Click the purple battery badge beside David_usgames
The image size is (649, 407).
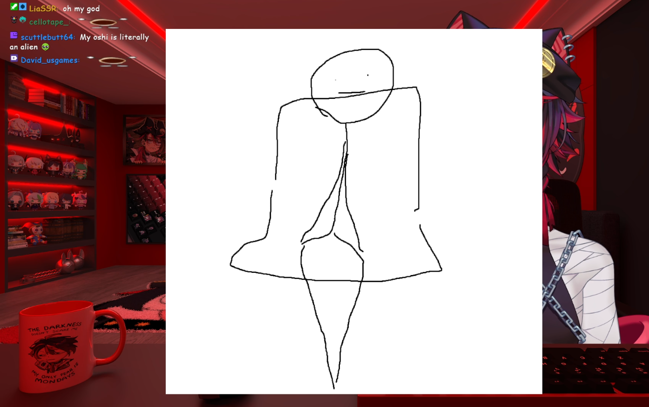(x=14, y=58)
